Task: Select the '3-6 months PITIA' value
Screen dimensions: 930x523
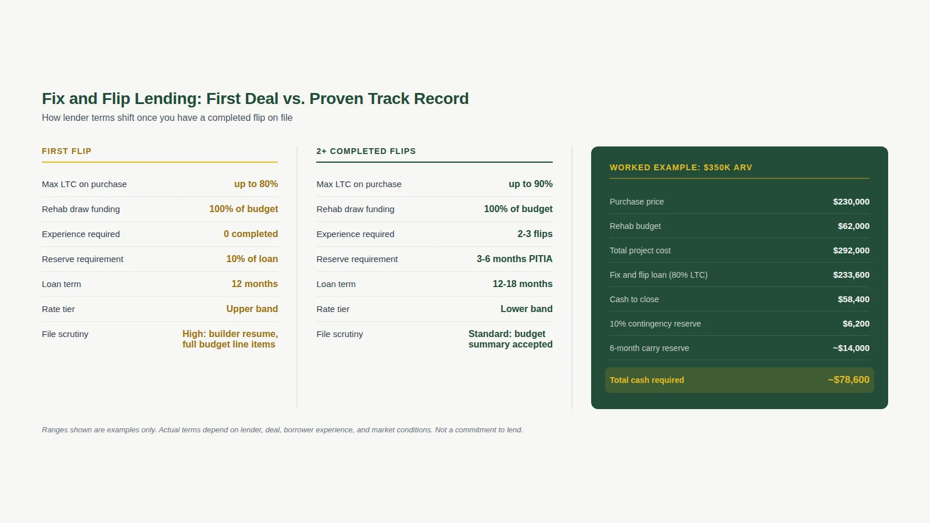Action: pyautogui.click(x=514, y=259)
